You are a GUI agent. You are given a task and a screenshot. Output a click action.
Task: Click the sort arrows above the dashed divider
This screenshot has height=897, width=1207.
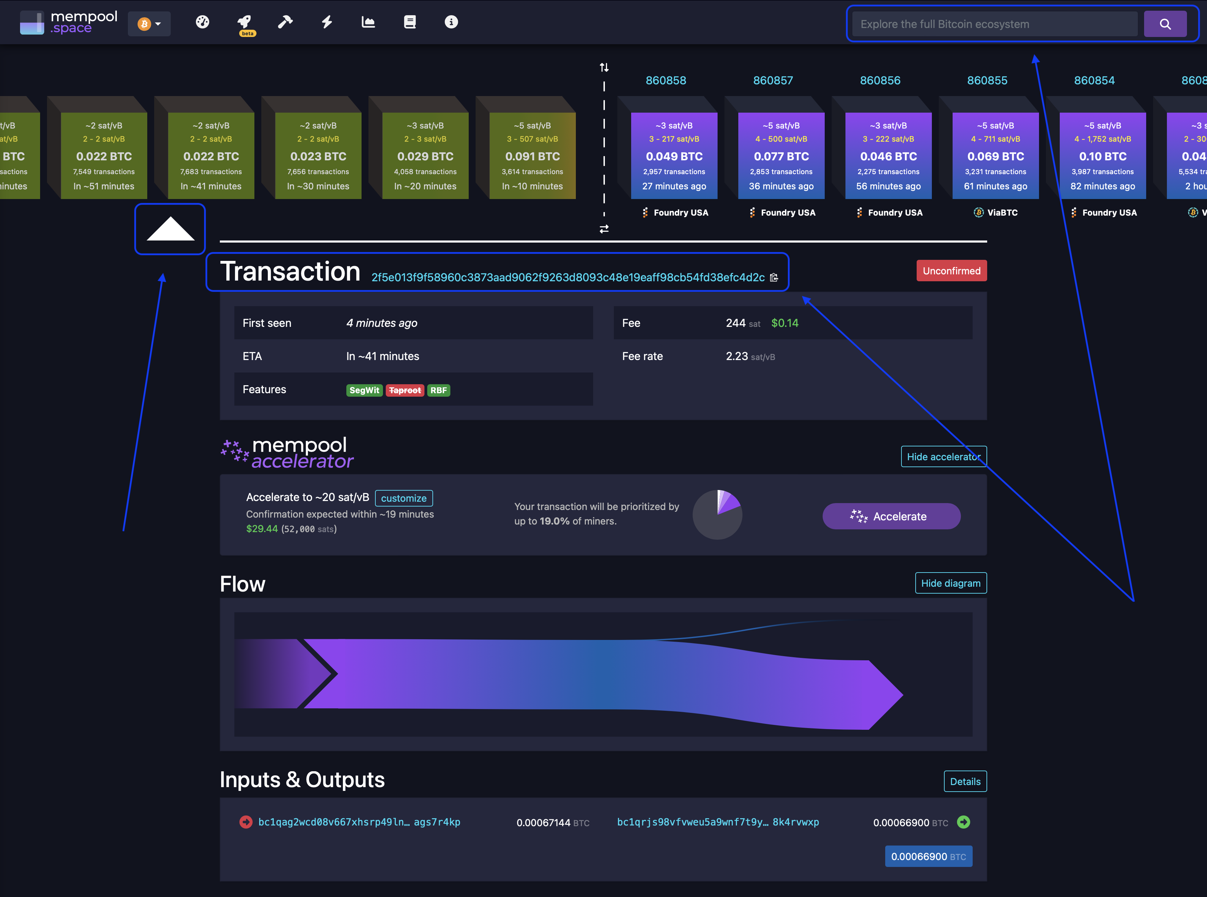[604, 67]
